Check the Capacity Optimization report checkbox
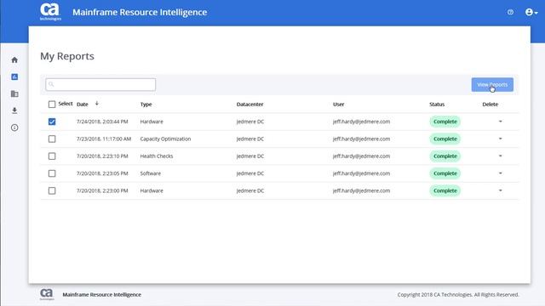 (52, 139)
